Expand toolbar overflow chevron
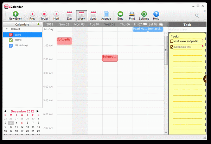The width and height of the screenshot is (211, 144). (x=205, y=11)
